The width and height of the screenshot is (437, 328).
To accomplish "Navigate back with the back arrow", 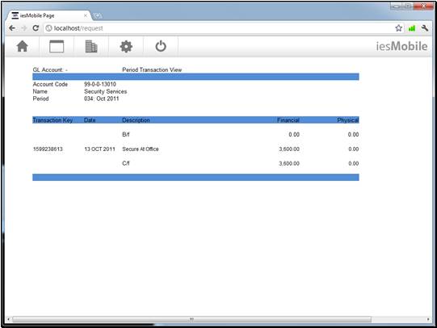I will [x=12, y=28].
